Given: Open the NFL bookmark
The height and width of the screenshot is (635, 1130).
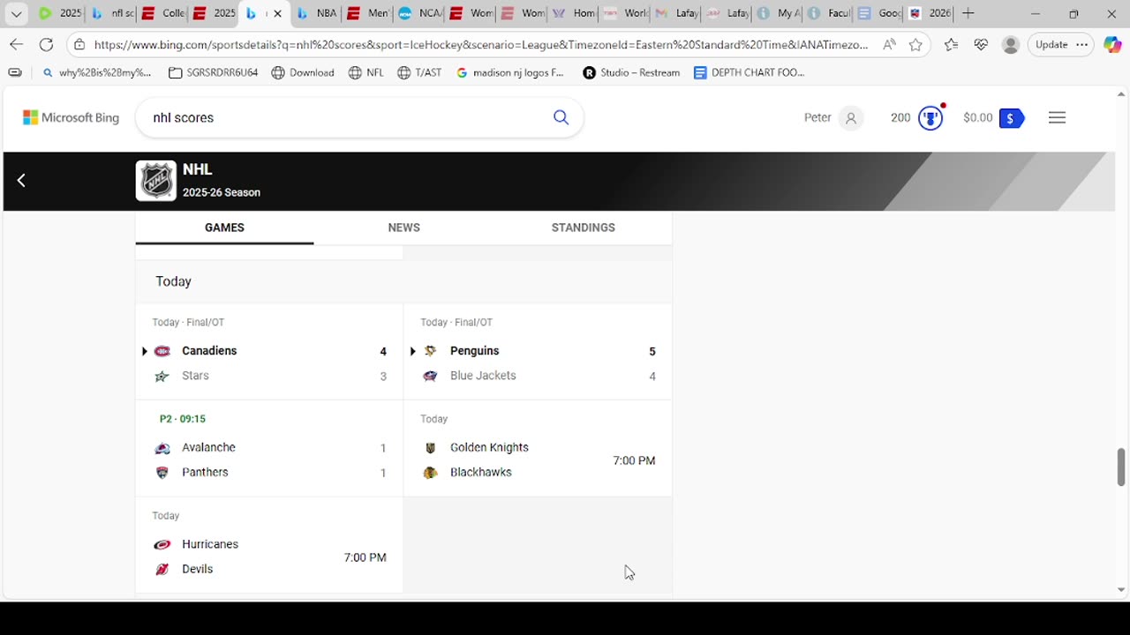Looking at the screenshot, I should point(365,73).
